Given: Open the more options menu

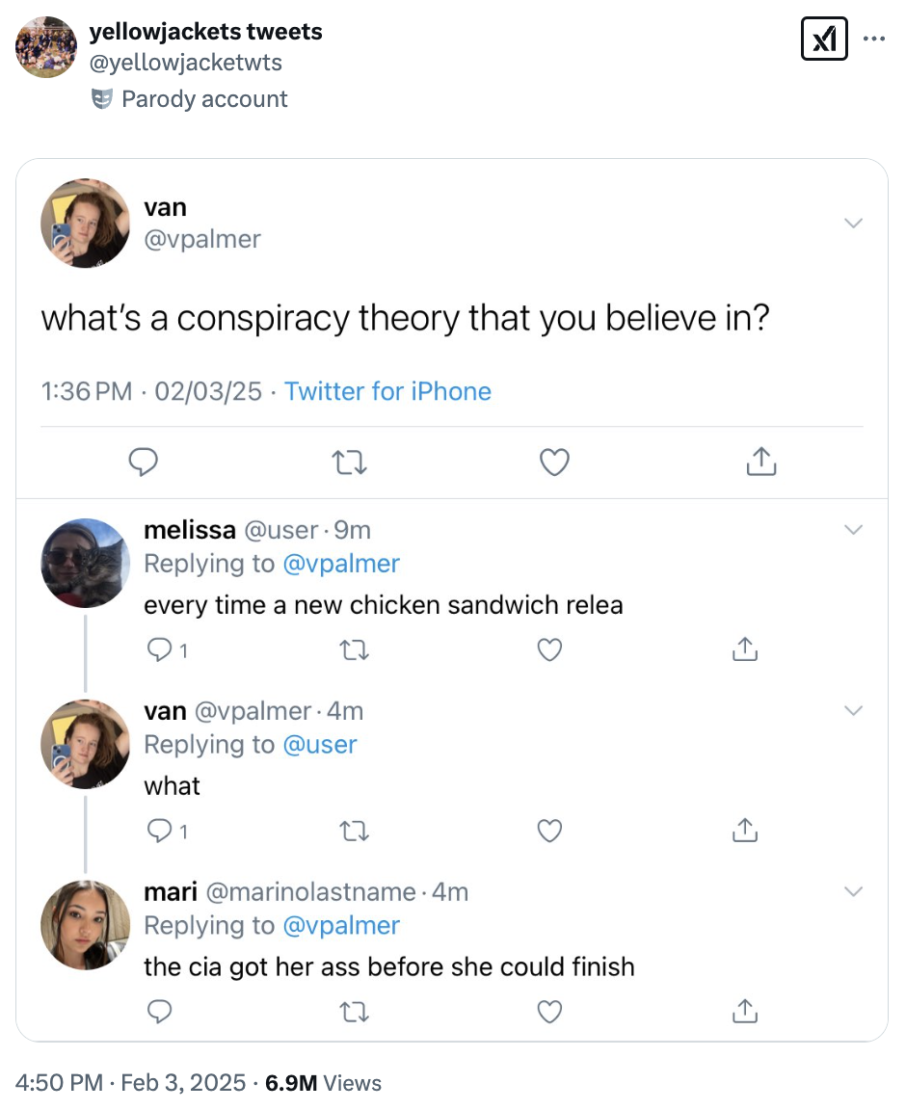Looking at the screenshot, I should [x=875, y=39].
